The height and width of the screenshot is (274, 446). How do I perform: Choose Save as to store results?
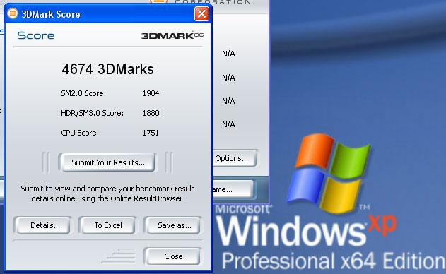[173, 225]
